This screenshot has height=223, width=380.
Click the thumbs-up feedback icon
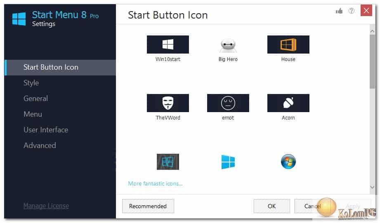tap(339, 11)
